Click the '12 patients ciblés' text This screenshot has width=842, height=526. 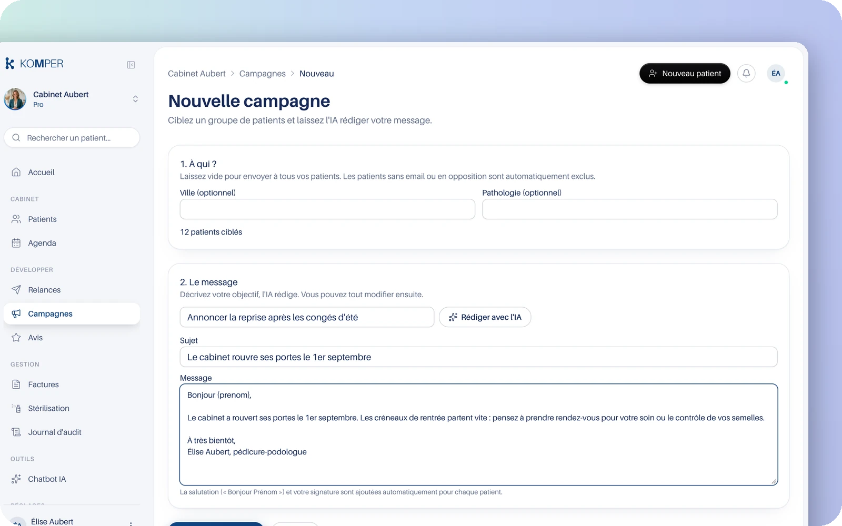[211, 232]
